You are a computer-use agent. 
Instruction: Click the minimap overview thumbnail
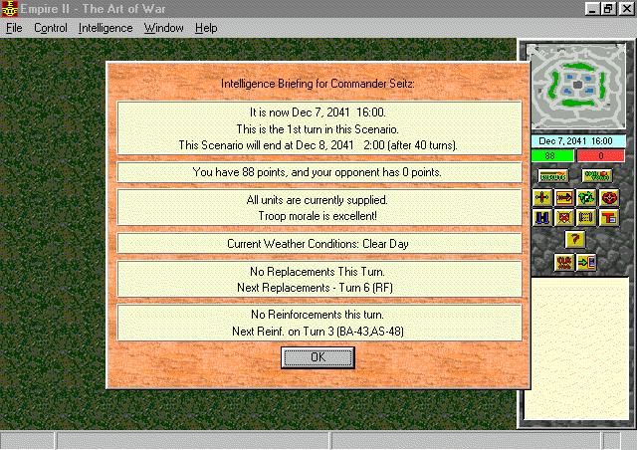[578, 86]
